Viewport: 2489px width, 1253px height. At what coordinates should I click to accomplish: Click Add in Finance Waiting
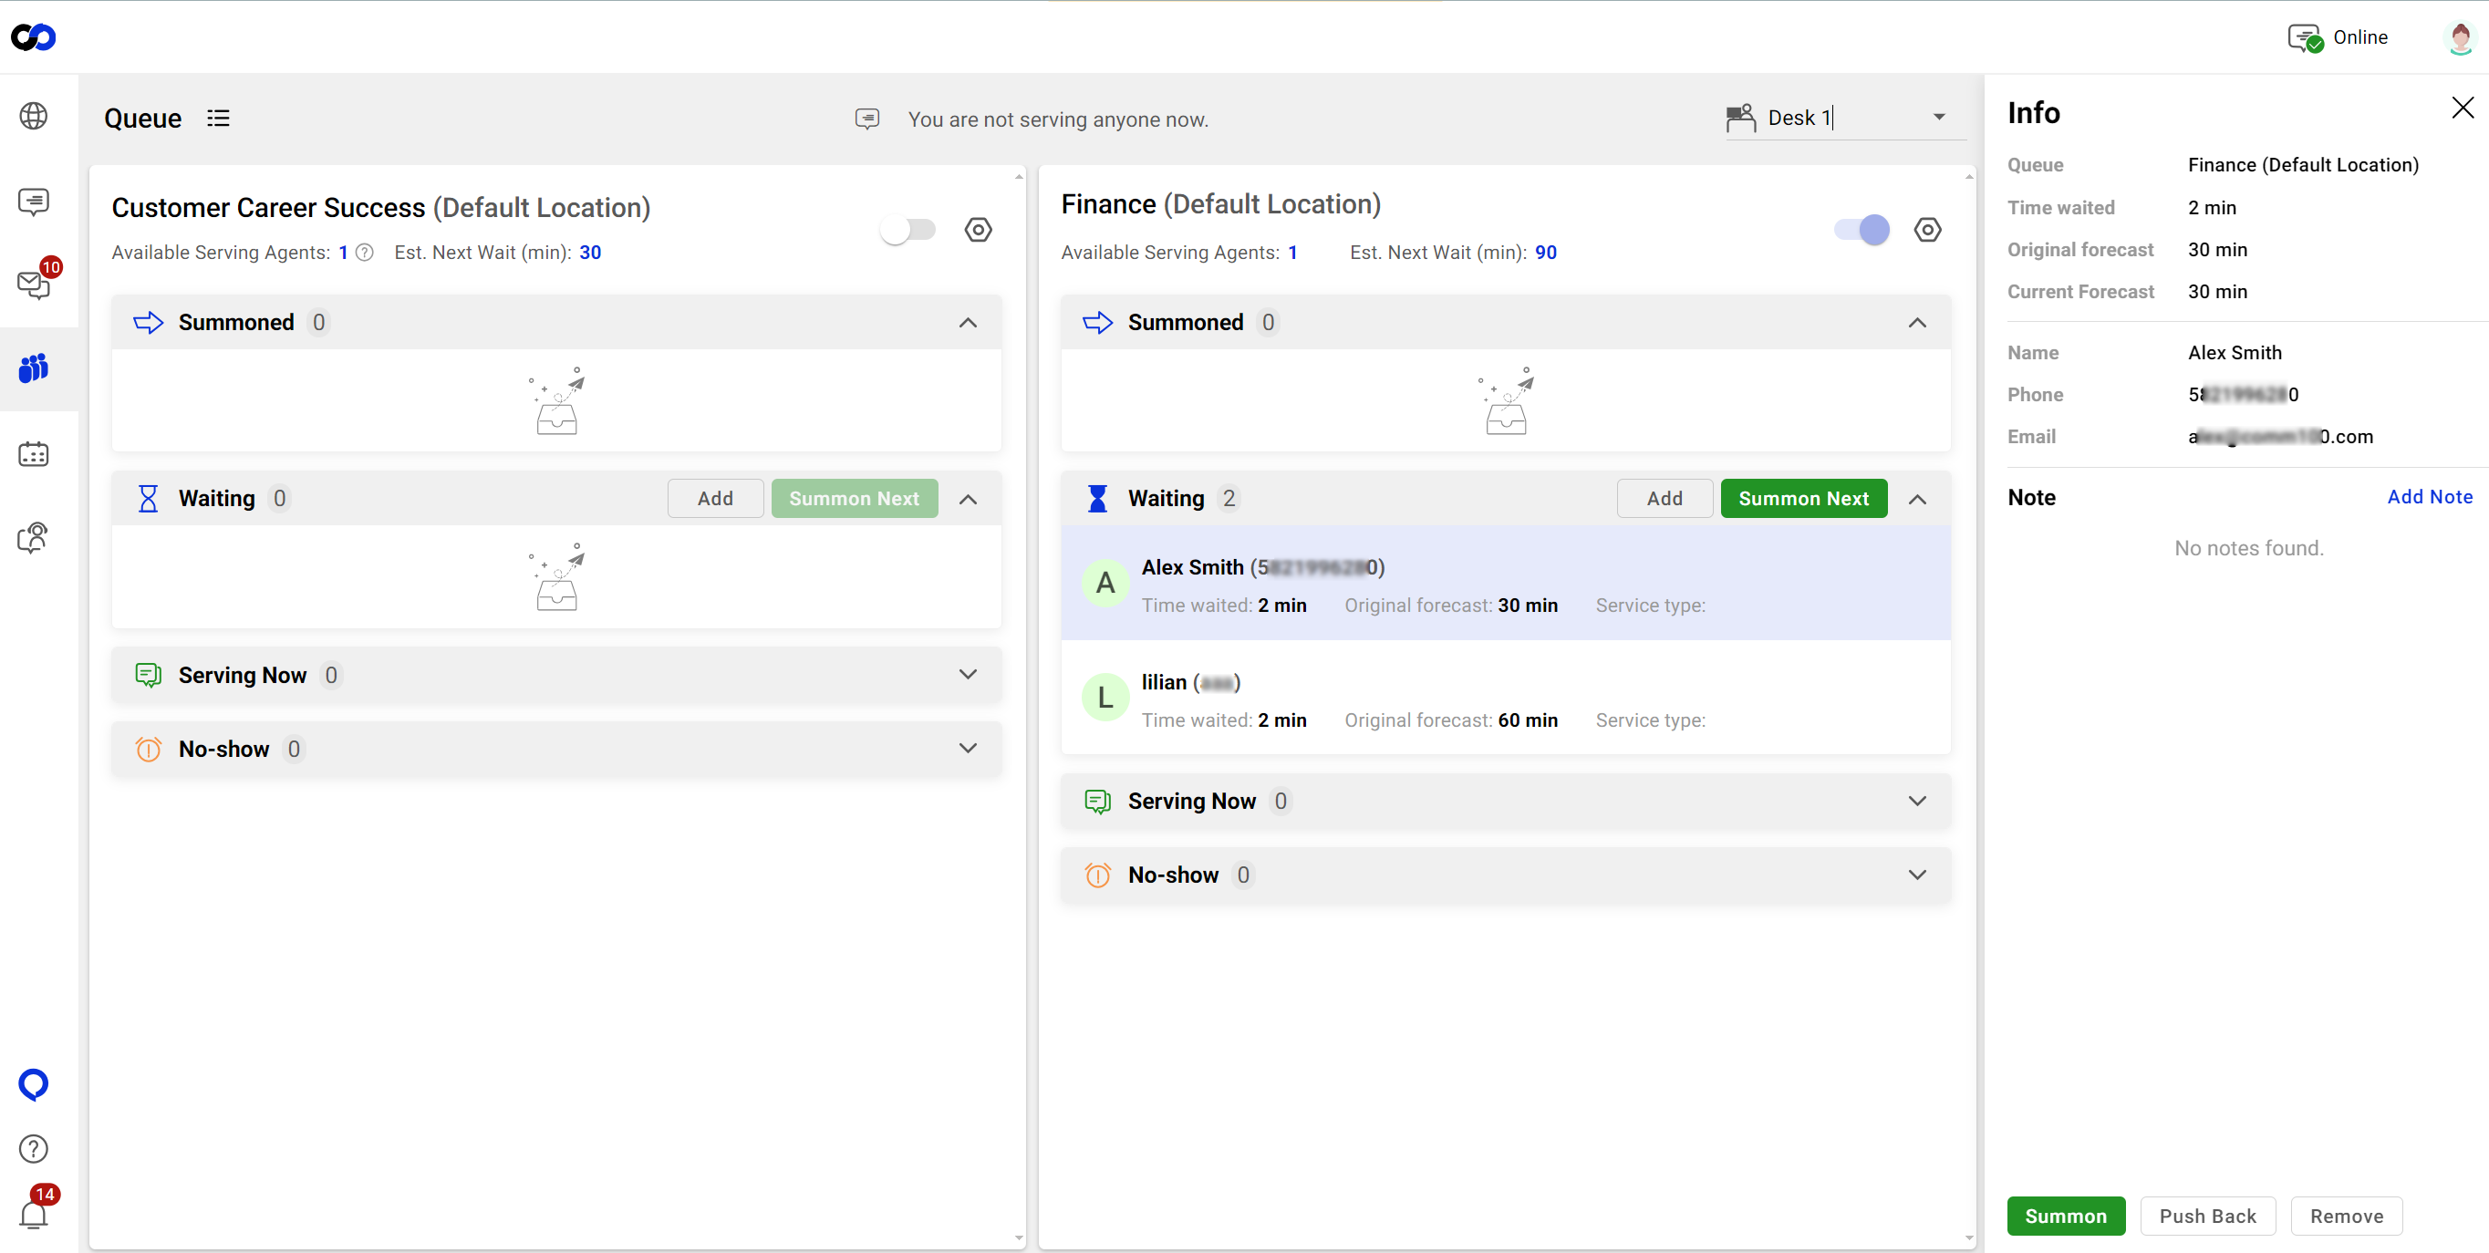(x=1665, y=499)
